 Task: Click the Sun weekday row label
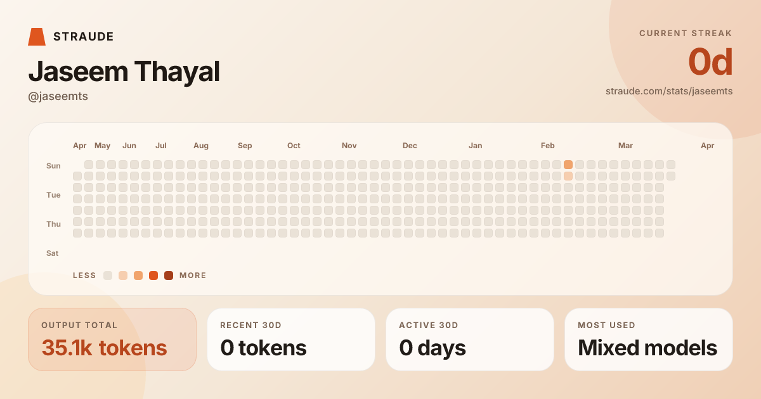click(53, 166)
